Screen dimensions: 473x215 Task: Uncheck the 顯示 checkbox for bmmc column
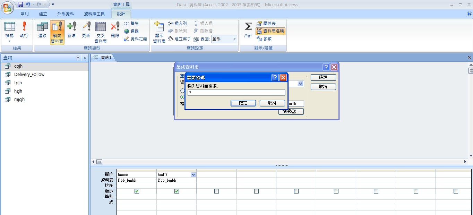click(137, 191)
